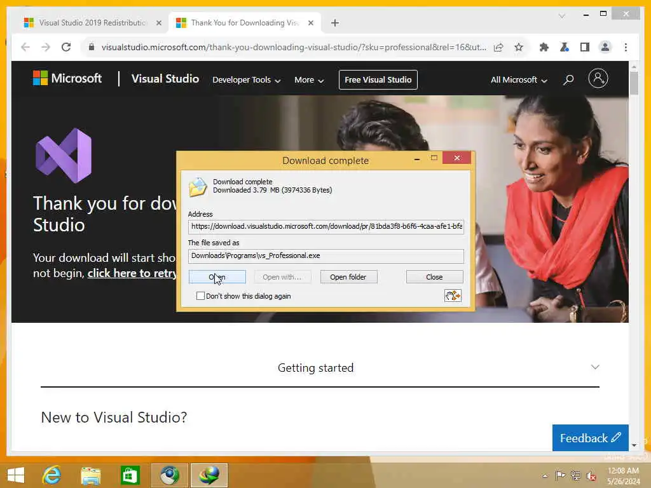Click the Getting started heading
This screenshot has height=488, width=651.
click(x=315, y=368)
